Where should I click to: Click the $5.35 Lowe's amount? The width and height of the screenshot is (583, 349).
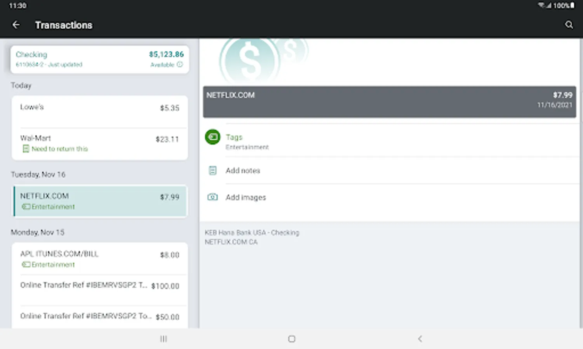point(170,108)
